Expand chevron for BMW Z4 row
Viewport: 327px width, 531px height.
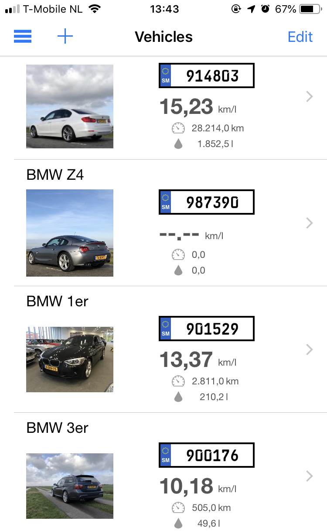pyautogui.click(x=310, y=223)
